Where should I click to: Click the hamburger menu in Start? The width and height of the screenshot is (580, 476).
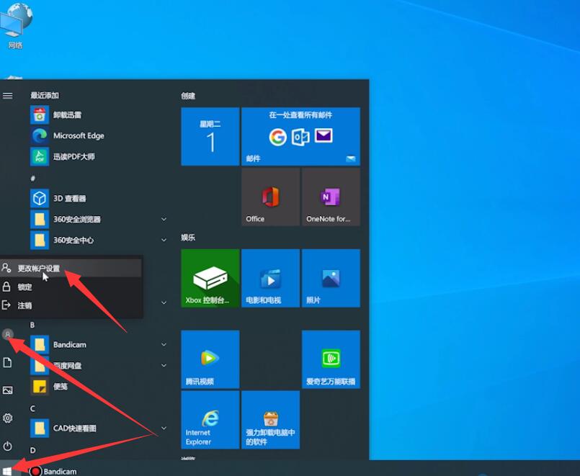pos(8,96)
